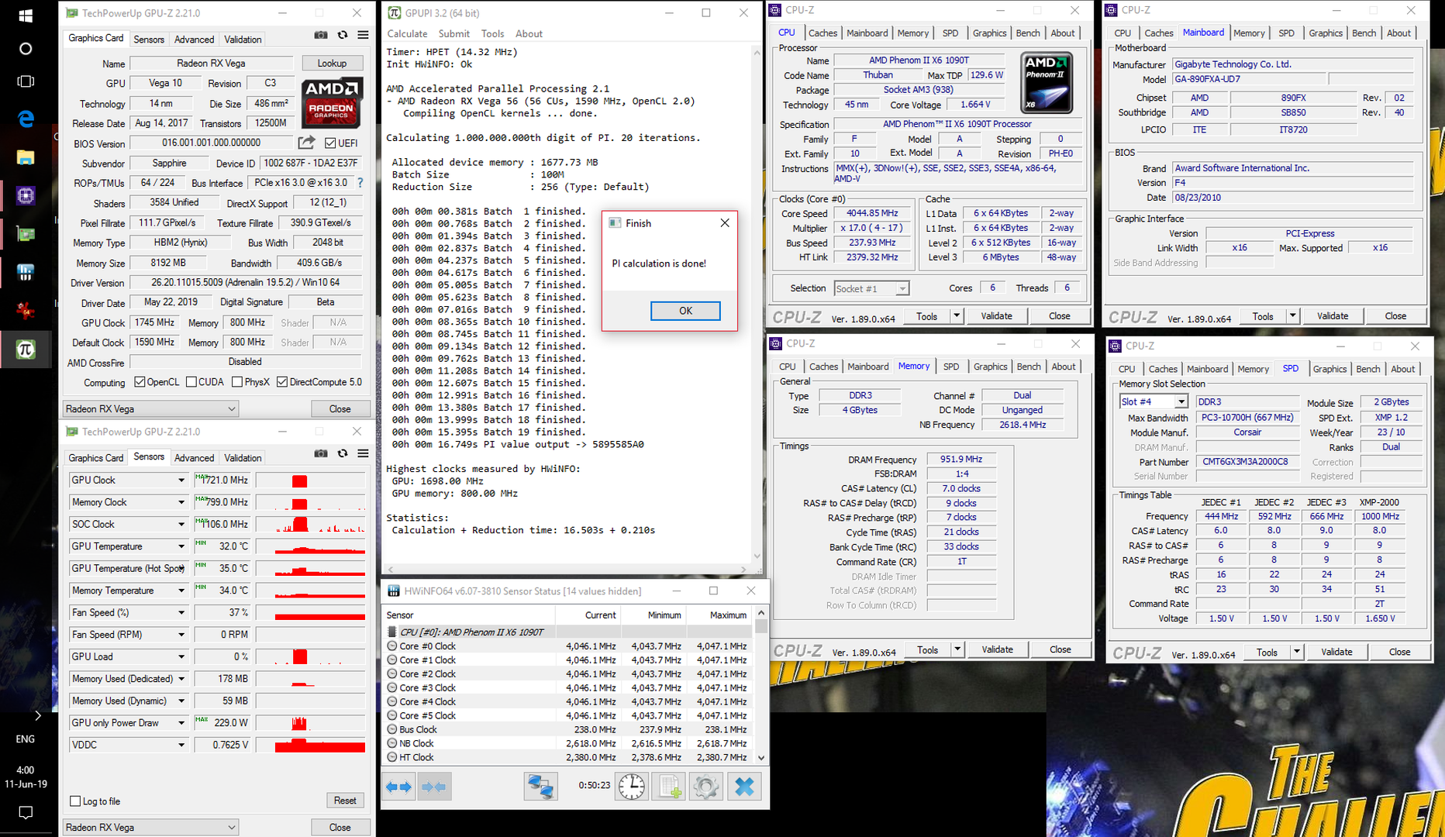The width and height of the screenshot is (1445, 837).
Task: Open the Socket #1 selection dropdown in CPU-Z
Action: point(871,288)
